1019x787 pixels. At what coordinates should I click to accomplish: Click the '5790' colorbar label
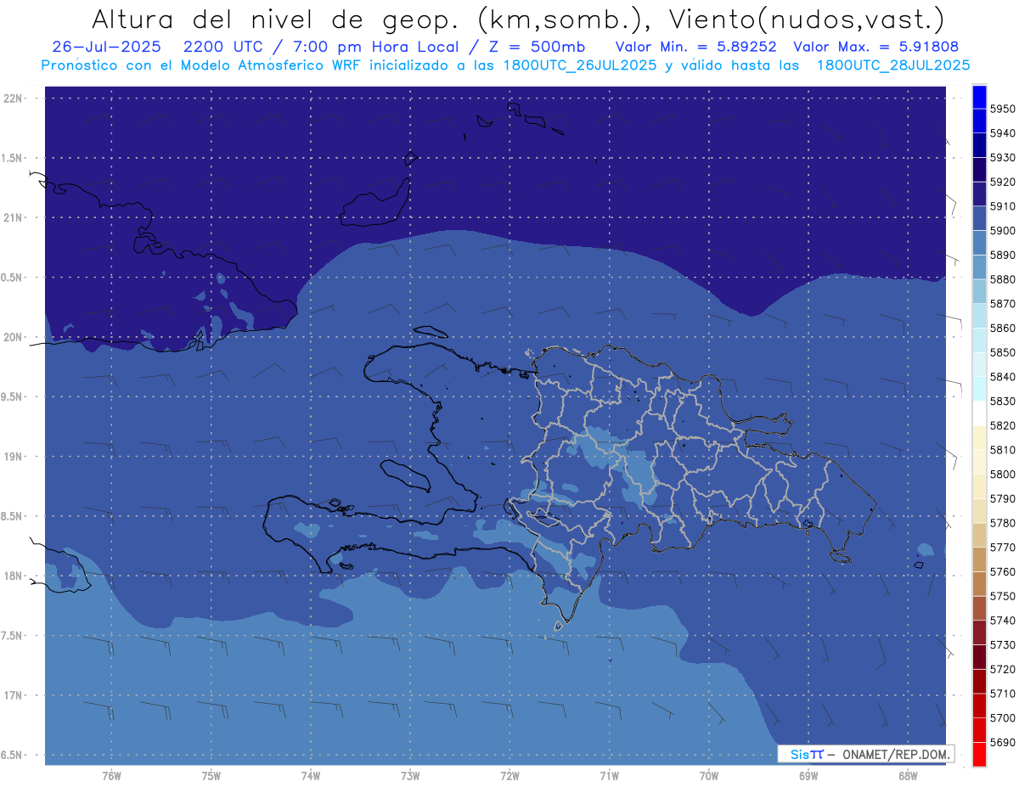pos(1003,498)
